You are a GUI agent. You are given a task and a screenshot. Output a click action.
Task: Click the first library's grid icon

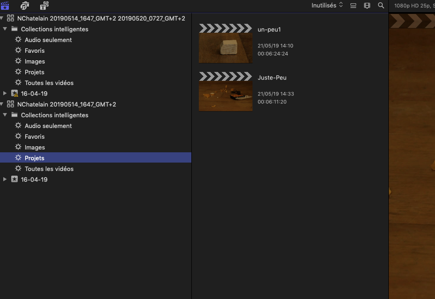coord(10,18)
